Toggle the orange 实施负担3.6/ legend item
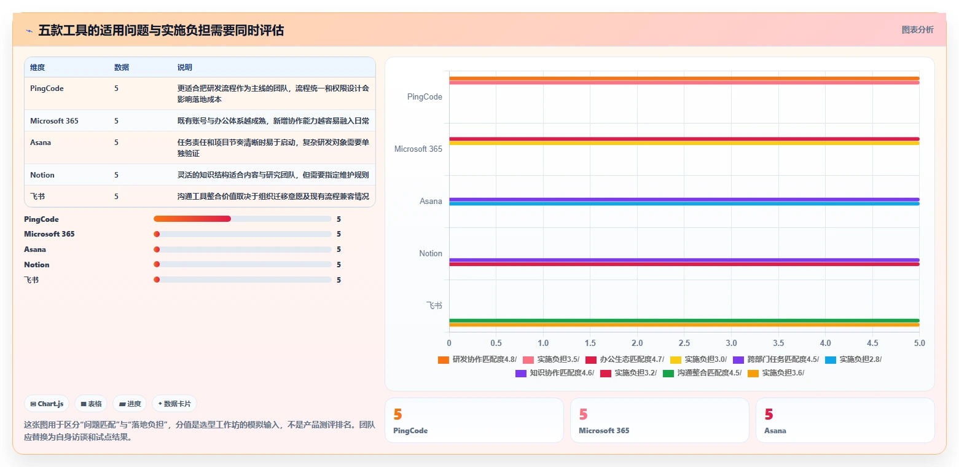959x467 pixels. tap(776, 373)
